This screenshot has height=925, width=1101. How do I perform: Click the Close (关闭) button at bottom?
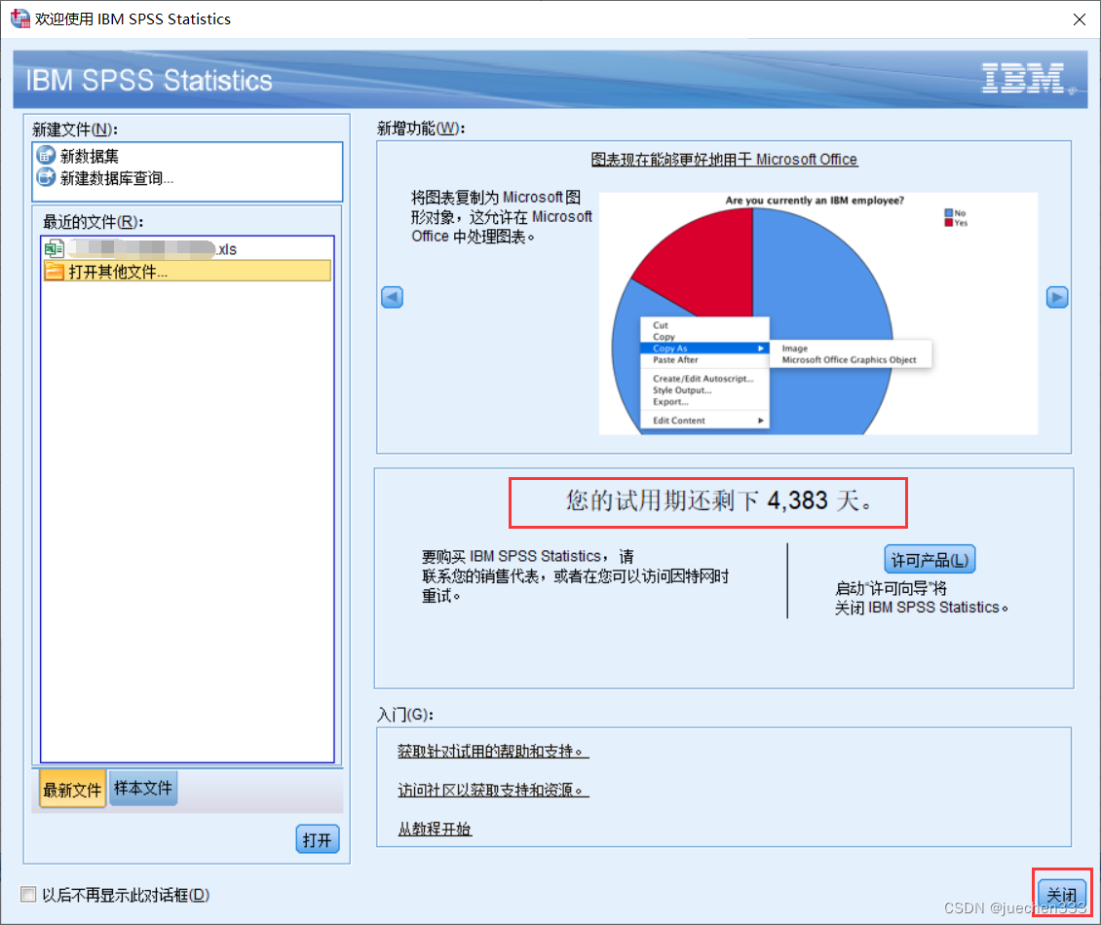click(x=1062, y=894)
